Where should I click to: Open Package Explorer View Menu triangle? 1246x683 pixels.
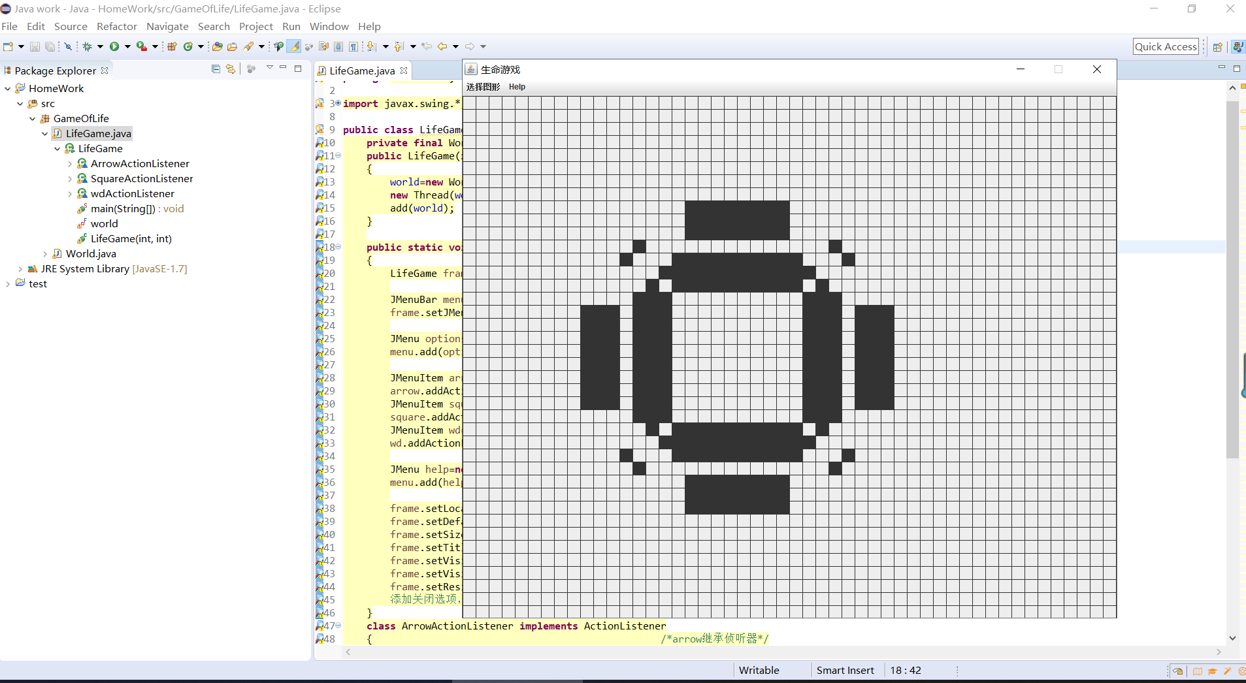269,68
